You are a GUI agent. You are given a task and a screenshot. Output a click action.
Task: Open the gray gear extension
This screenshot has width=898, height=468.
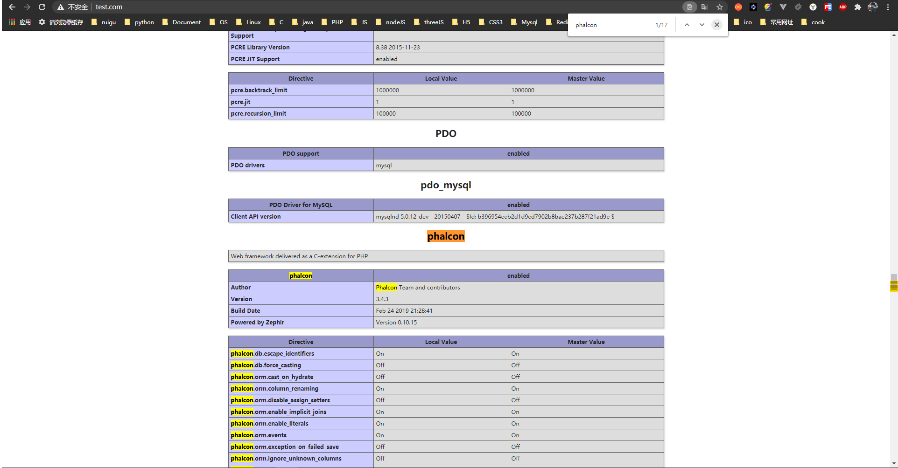click(x=798, y=7)
